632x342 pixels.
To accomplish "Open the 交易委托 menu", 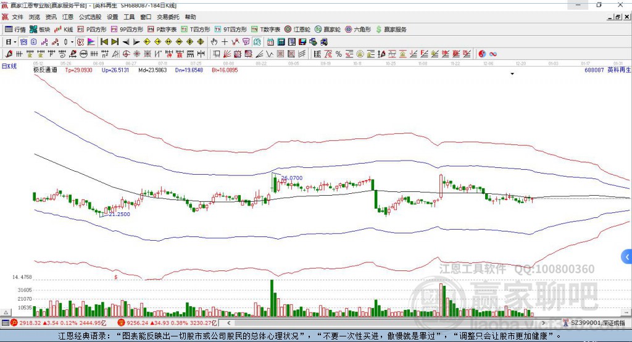I will [168, 17].
